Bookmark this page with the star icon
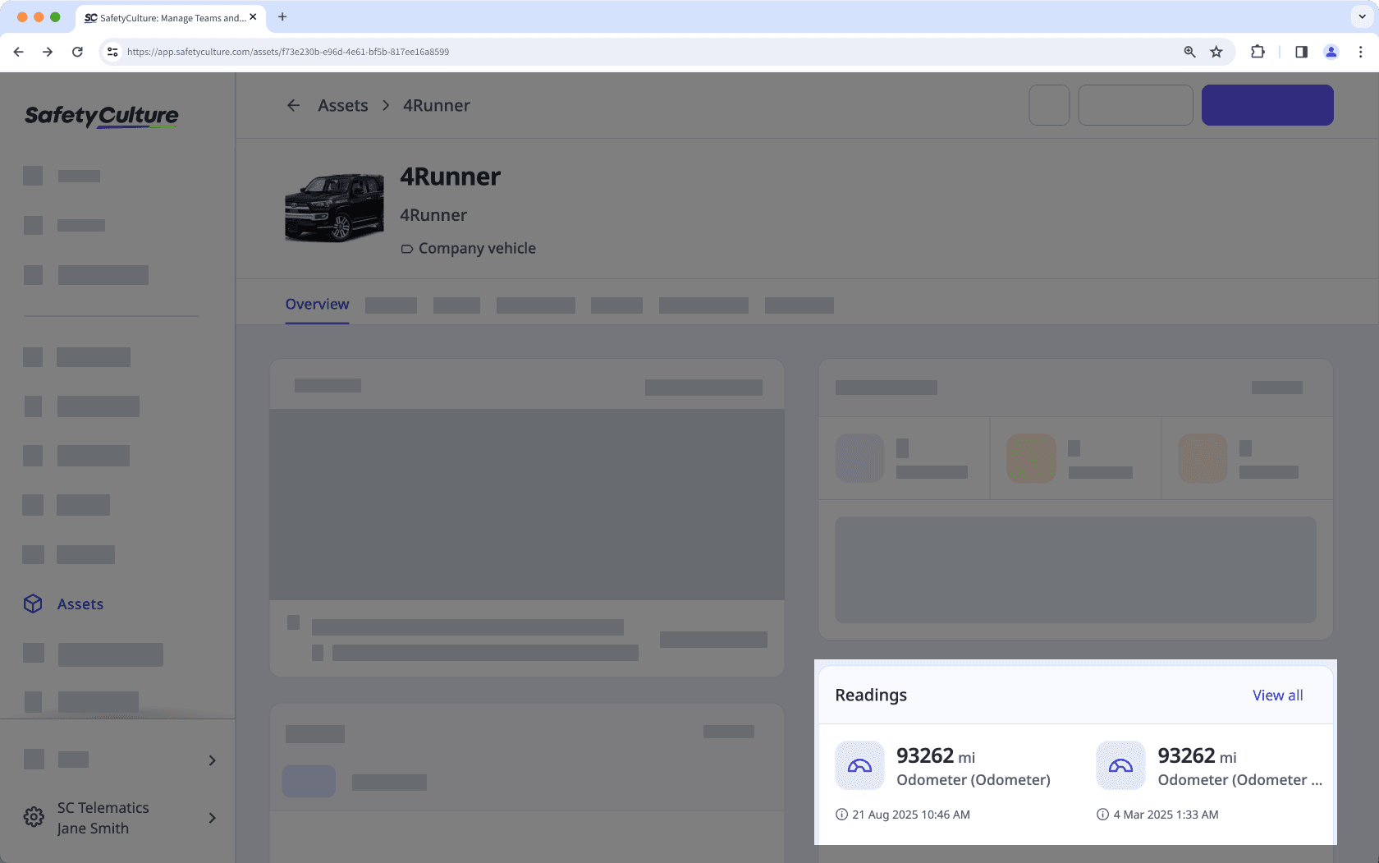 point(1216,52)
